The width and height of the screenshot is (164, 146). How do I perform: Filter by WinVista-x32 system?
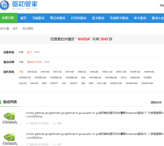point(95,78)
